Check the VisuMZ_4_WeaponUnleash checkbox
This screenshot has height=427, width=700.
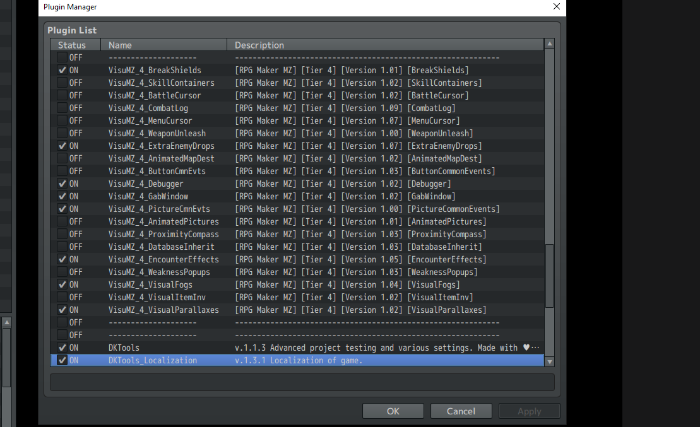click(62, 133)
